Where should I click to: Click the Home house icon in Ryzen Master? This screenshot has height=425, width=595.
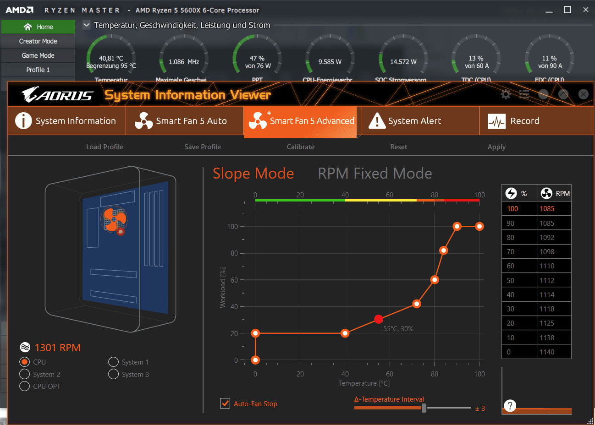(28, 27)
